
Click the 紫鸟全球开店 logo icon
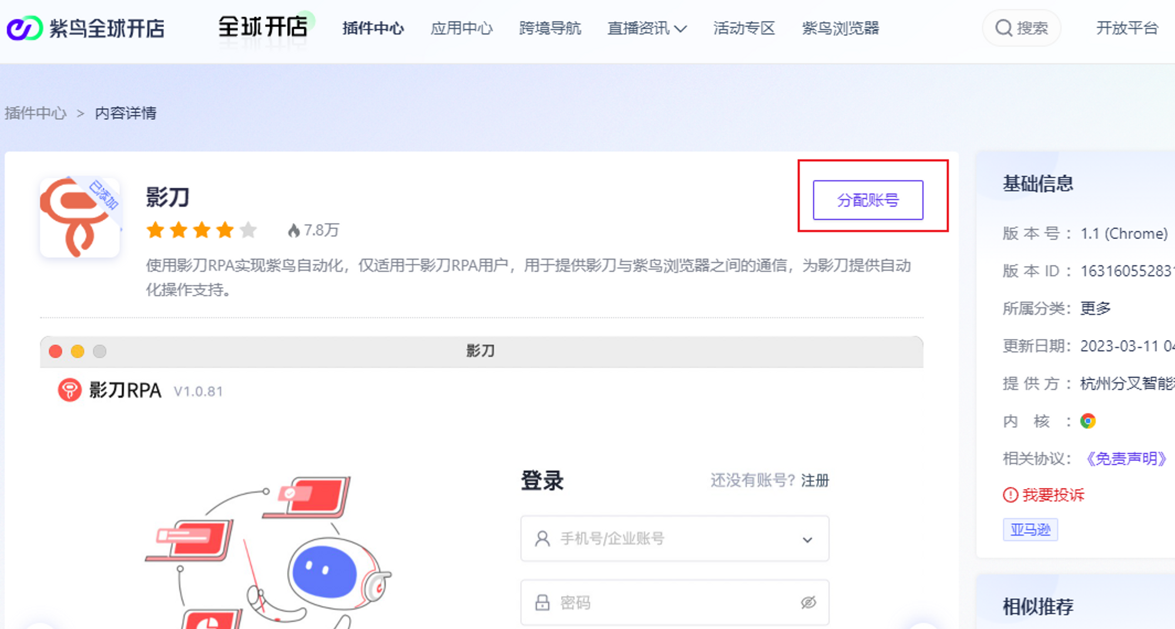tap(25, 28)
